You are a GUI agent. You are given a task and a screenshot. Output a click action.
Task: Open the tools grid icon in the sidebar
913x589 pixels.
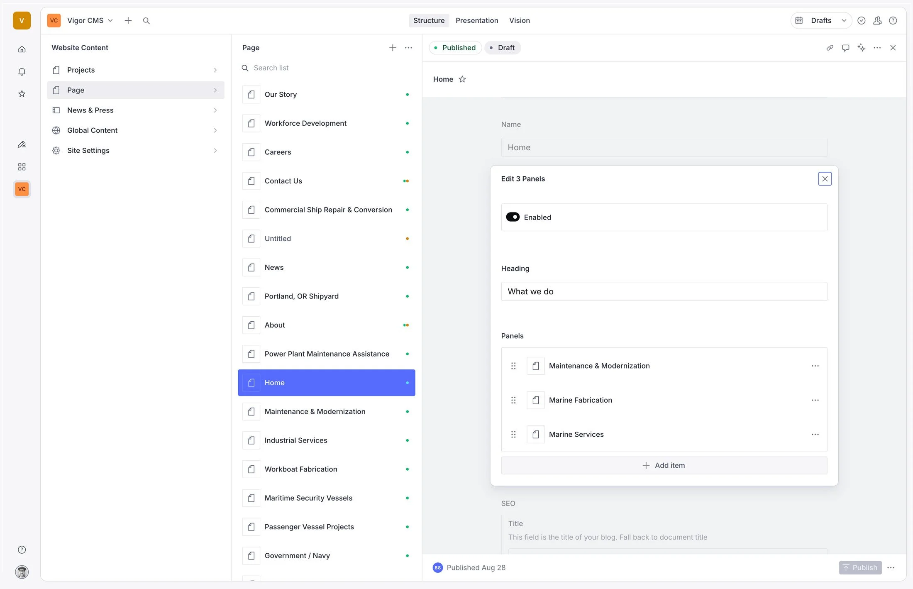[x=22, y=166]
